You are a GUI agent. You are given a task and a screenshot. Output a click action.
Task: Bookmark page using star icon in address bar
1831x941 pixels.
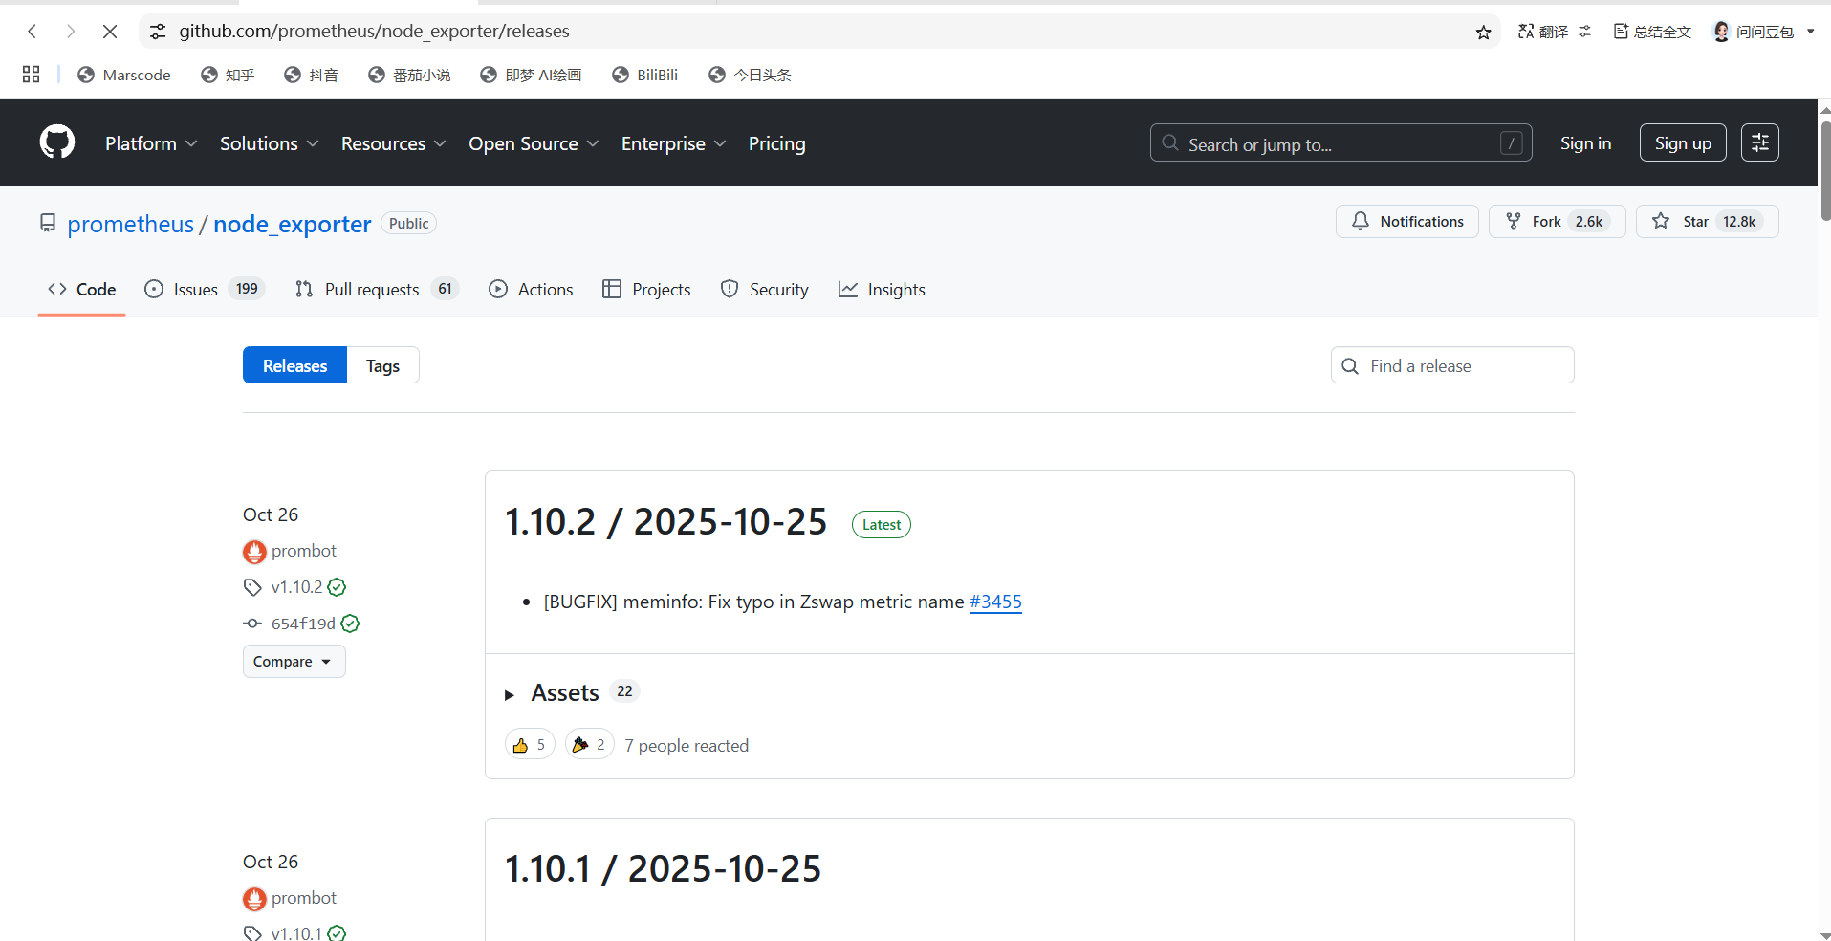pyautogui.click(x=1483, y=33)
